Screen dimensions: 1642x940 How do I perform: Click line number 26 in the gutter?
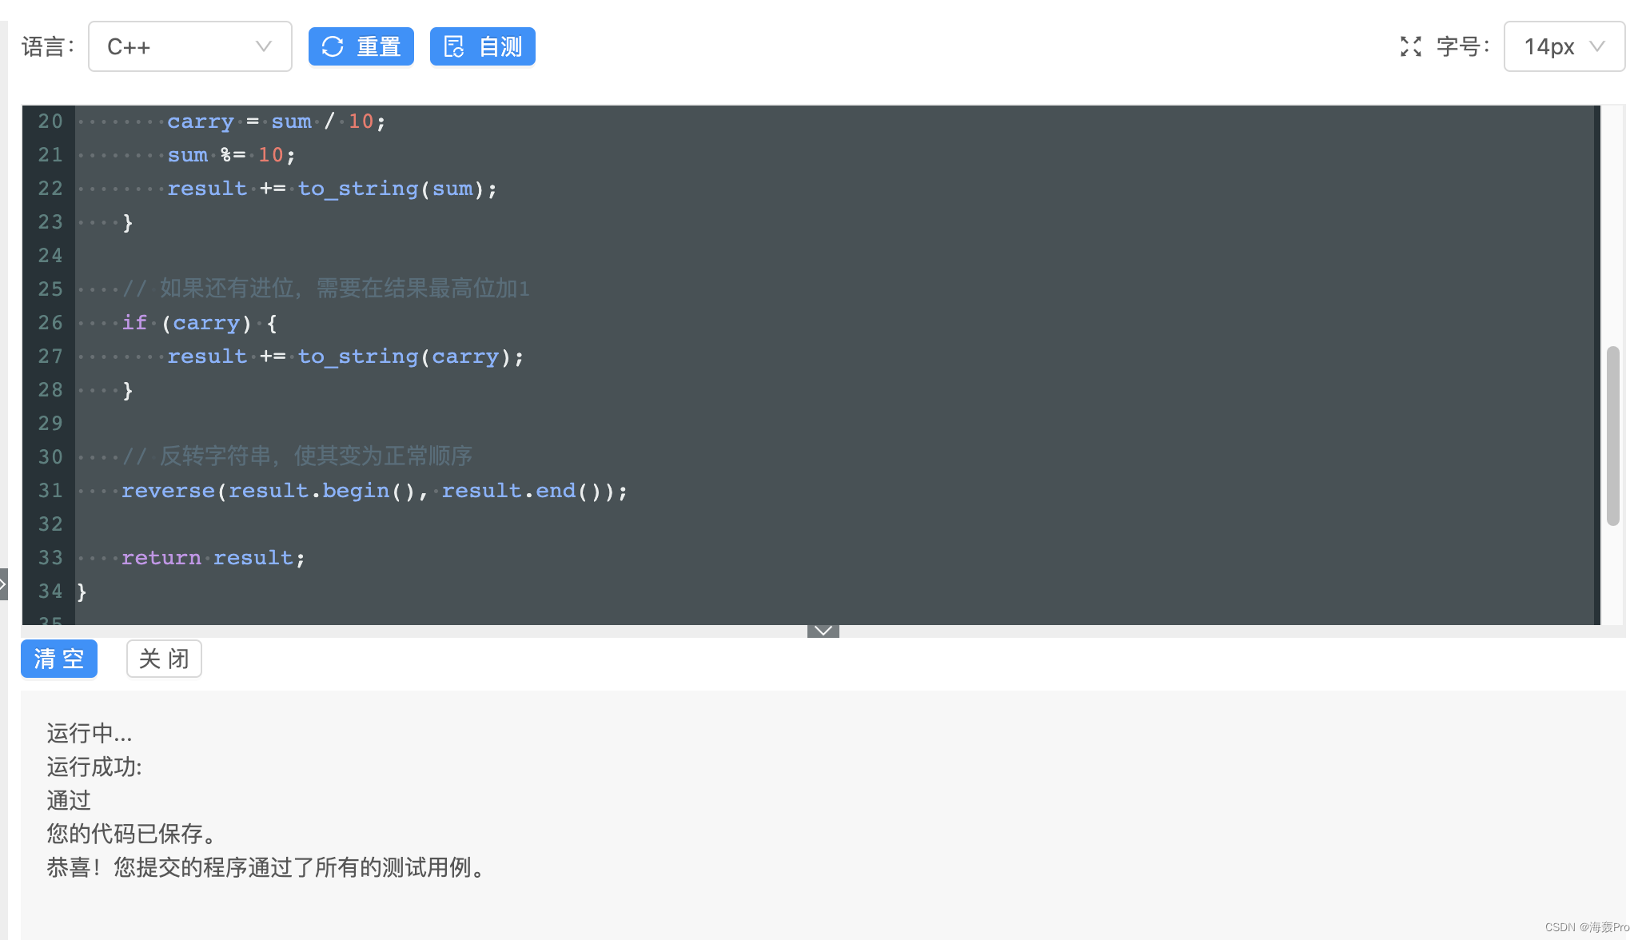pyautogui.click(x=50, y=323)
